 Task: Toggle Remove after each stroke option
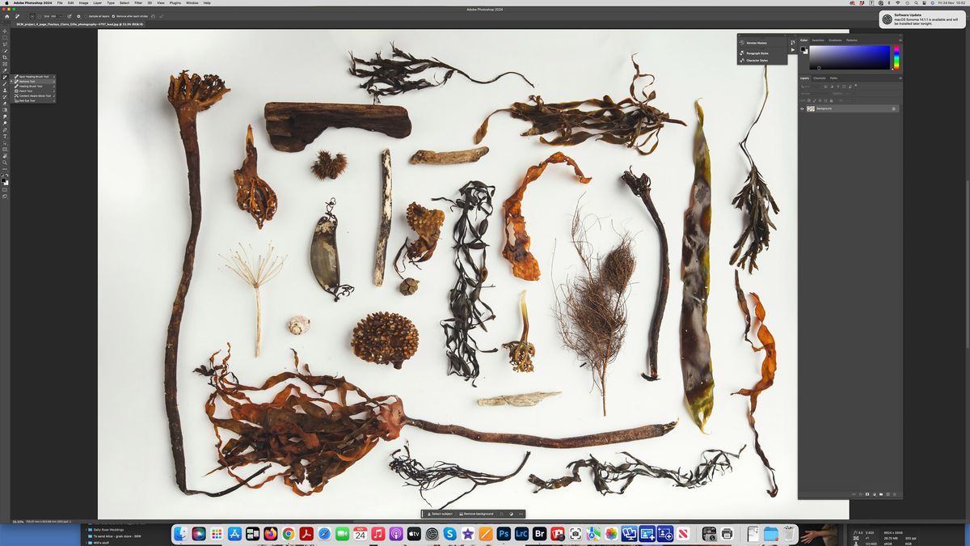[x=113, y=16]
